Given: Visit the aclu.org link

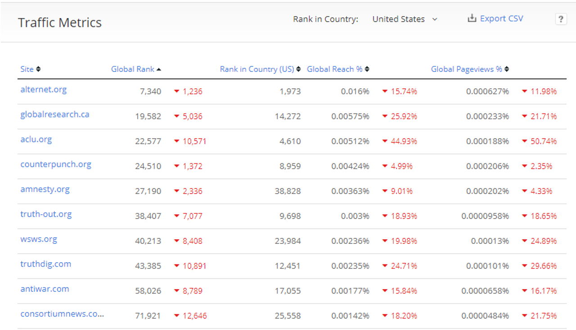Looking at the screenshot, I should [x=36, y=139].
